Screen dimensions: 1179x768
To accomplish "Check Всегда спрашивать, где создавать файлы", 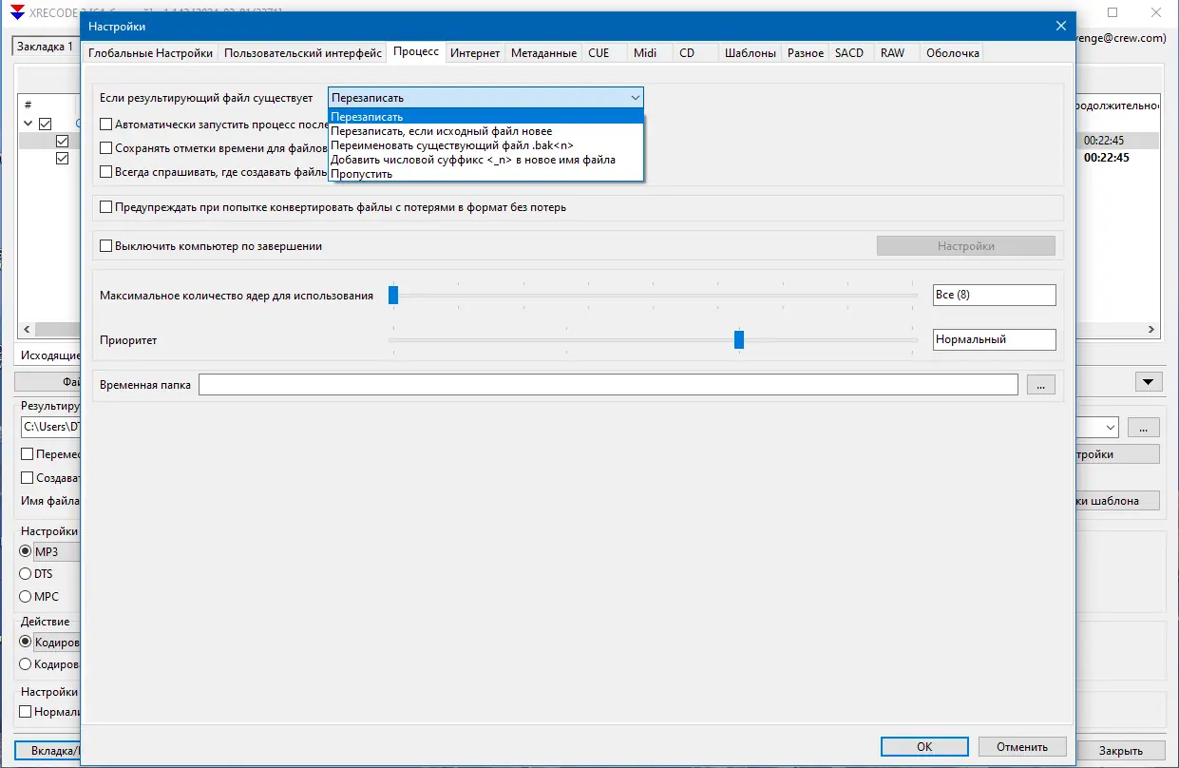I will coord(106,172).
